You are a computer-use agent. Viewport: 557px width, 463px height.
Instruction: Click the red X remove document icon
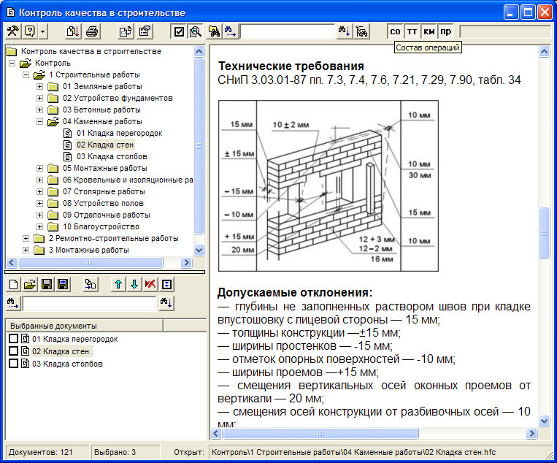tap(150, 284)
